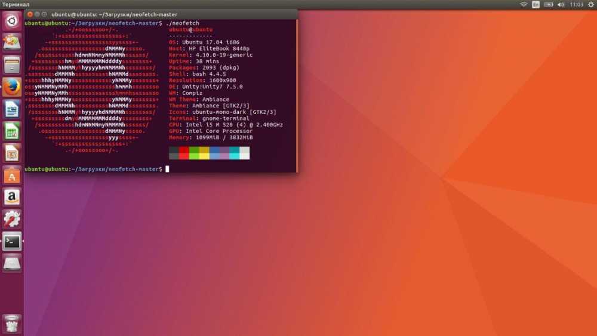Screen dimensions: 597x336
Task: Open the Trash in launcher
Action: [x=12, y=324]
